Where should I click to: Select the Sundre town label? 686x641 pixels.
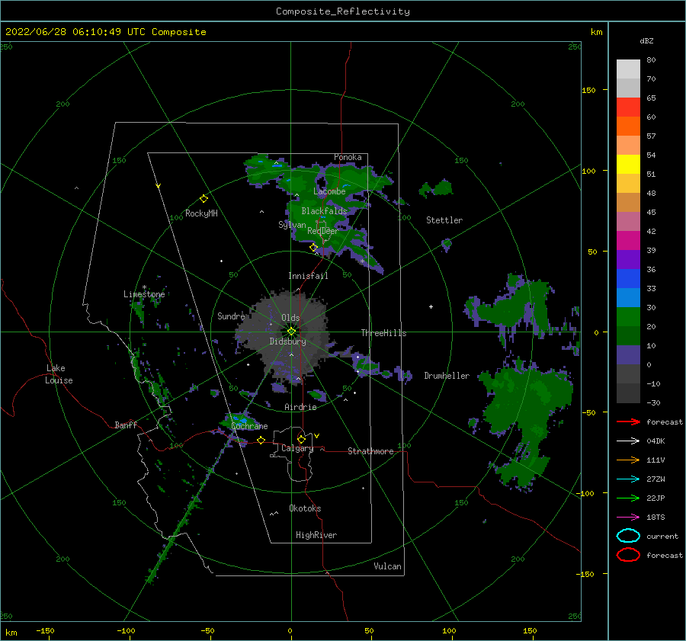(231, 316)
